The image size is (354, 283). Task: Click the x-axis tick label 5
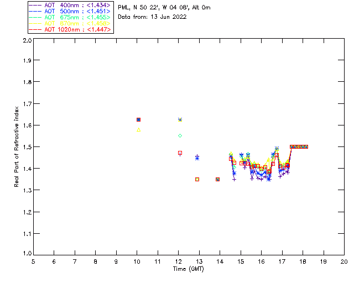pos(33,261)
